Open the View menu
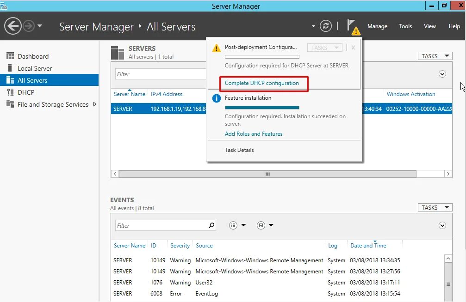The image size is (466, 302). tap(430, 26)
